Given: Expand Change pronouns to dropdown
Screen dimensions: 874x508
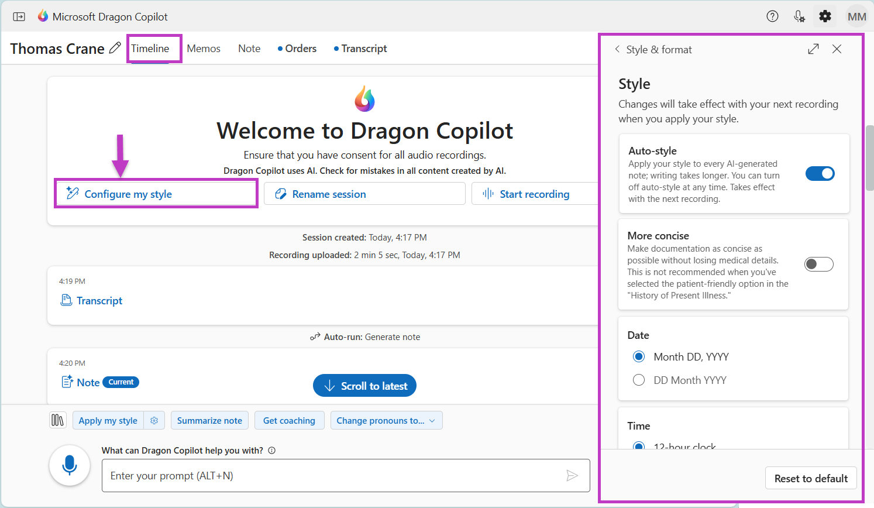Looking at the screenshot, I should click(x=386, y=420).
